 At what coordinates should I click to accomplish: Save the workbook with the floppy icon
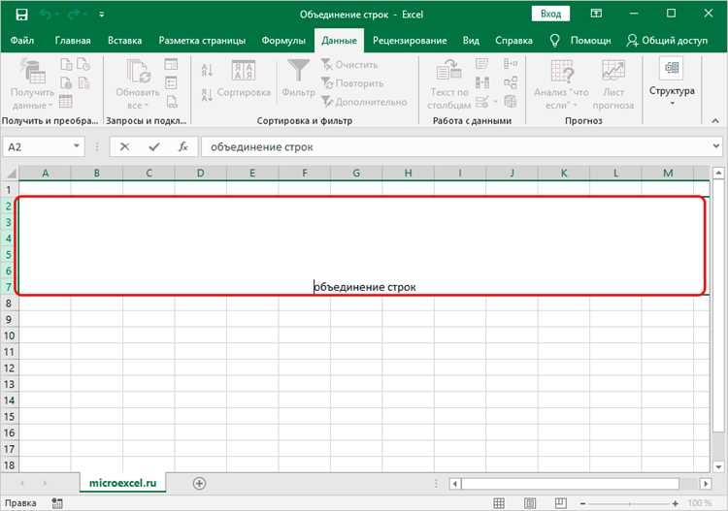tap(21, 15)
